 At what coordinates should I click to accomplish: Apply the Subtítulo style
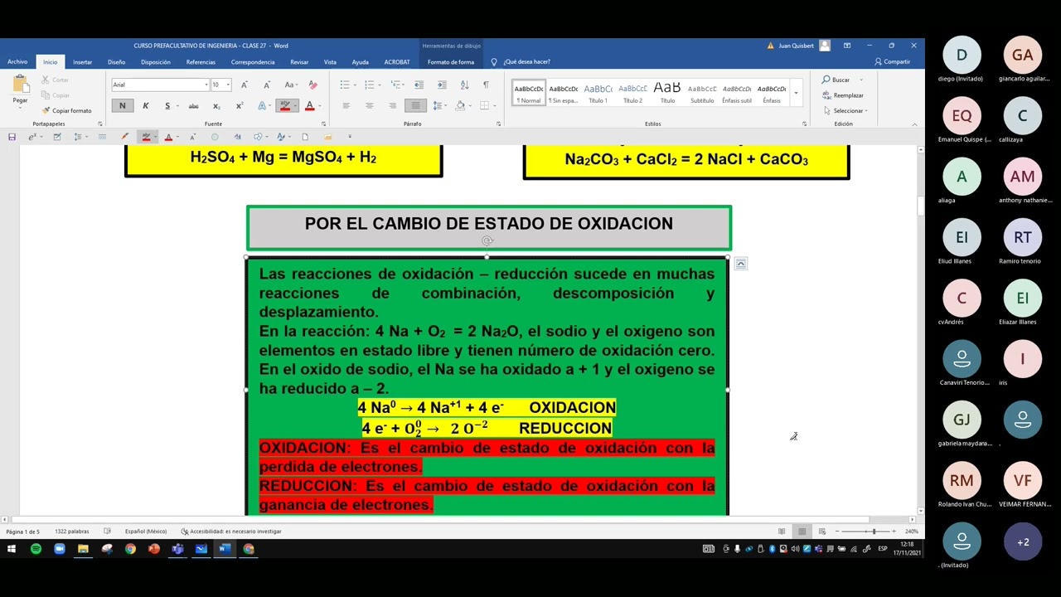click(702, 93)
